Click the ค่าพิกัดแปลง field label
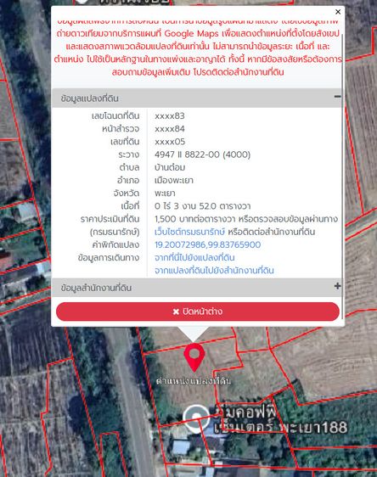This screenshot has height=477, width=377. [116, 245]
